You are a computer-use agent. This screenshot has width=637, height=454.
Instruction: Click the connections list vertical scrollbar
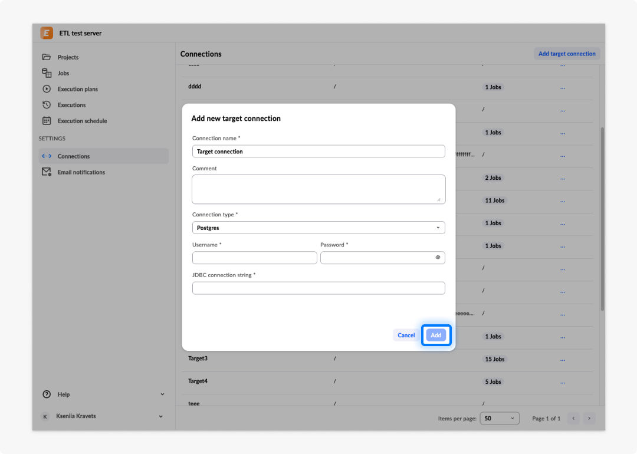tap(602, 219)
